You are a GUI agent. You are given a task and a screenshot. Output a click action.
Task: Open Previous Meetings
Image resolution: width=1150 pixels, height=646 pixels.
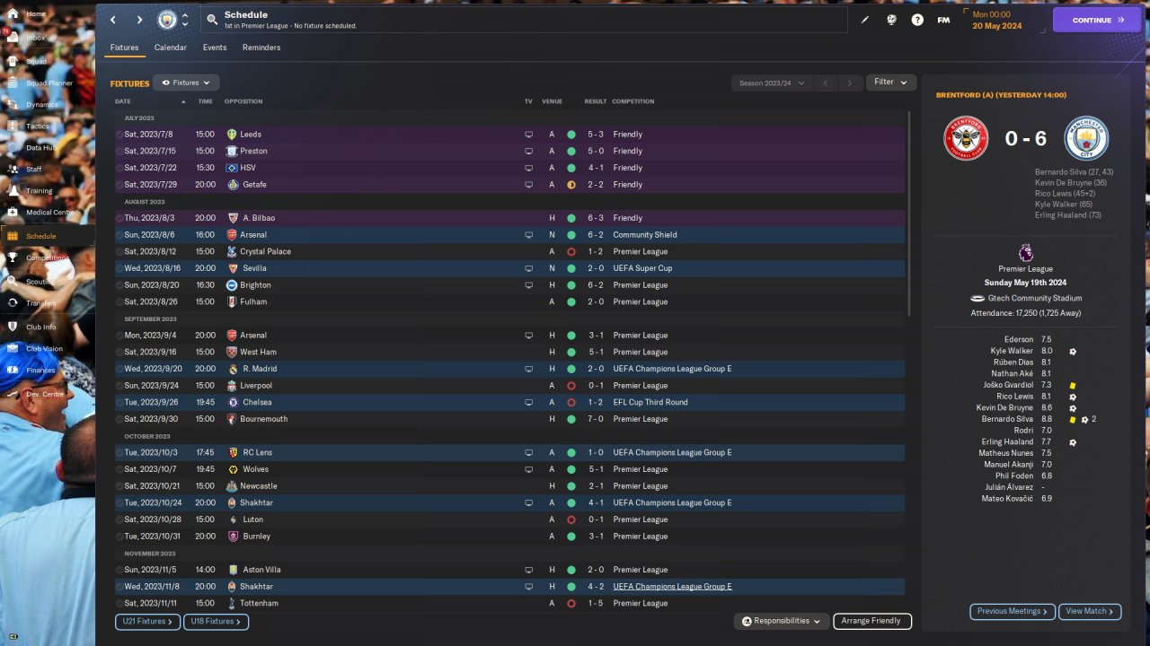point(1013,611)
